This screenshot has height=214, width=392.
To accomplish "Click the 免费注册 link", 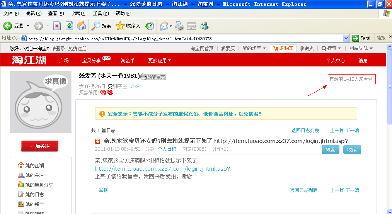I will pyautogui.click(x=77, y=48).
